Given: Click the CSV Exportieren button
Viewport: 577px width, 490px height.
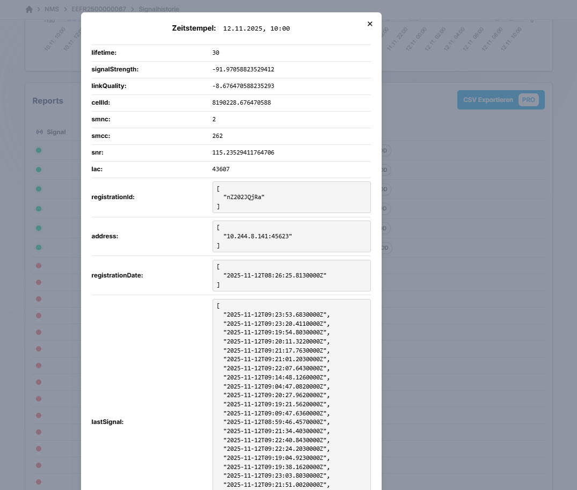Looking at the screenshot, I should pyautogui.click(x=488, y=100).
